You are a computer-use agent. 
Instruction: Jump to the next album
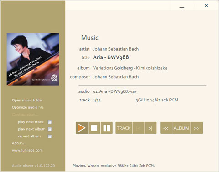197,128
